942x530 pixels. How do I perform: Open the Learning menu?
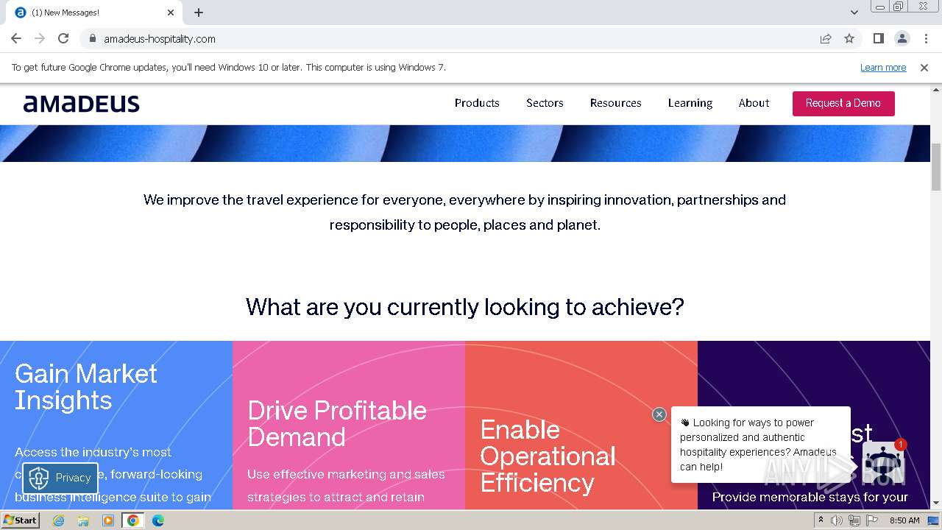(x=690, y=103)
